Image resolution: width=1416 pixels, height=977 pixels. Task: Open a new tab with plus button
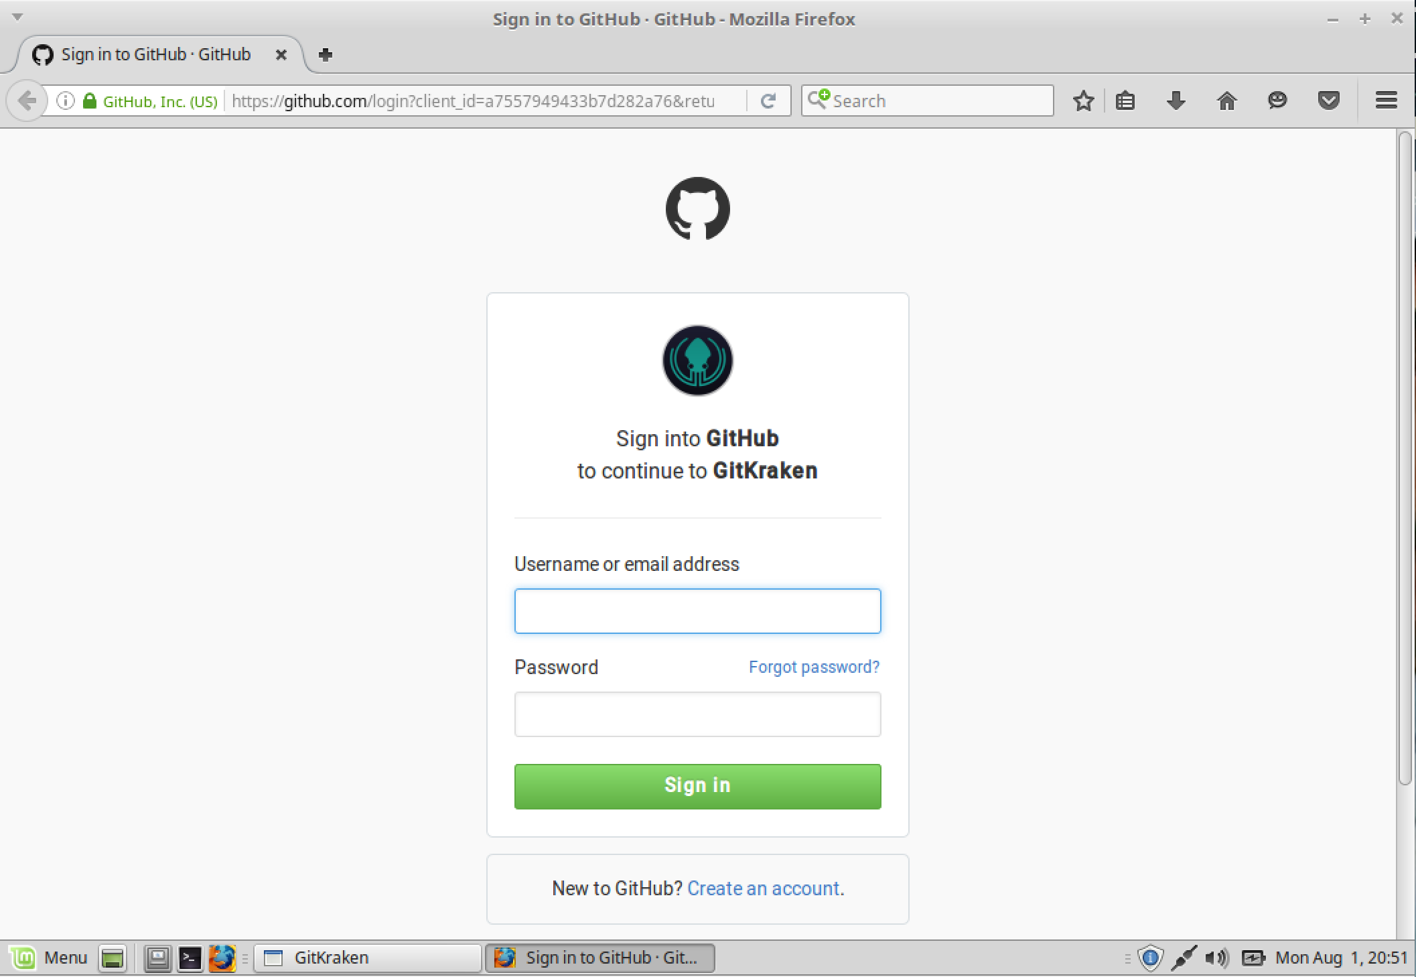[x=326, y=55]
